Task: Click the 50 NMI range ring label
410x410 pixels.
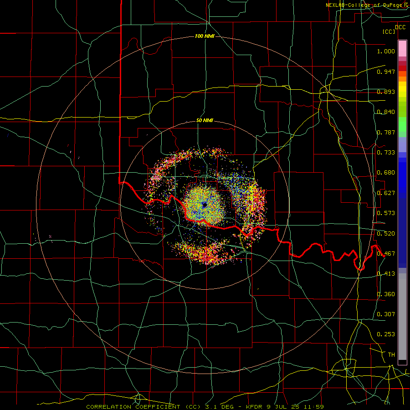Action: click(205, 121)
